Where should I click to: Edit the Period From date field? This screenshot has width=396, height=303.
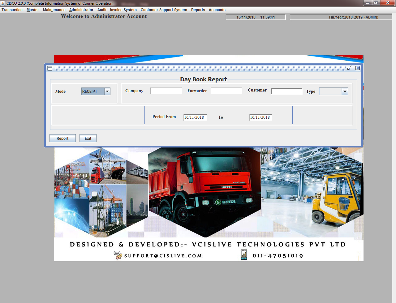(x=195, y=117)
